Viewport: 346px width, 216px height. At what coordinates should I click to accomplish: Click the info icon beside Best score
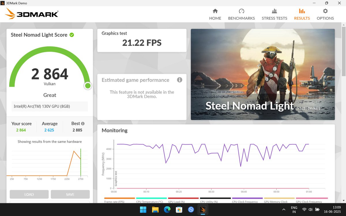pos(83,123)
